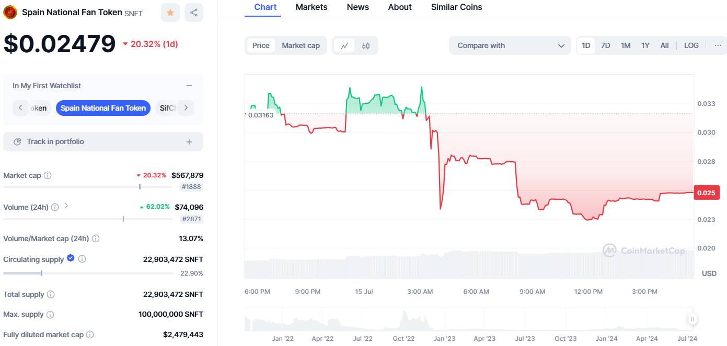Click the 15 Jul axis label
727x346 pixels.
[364, 291]
